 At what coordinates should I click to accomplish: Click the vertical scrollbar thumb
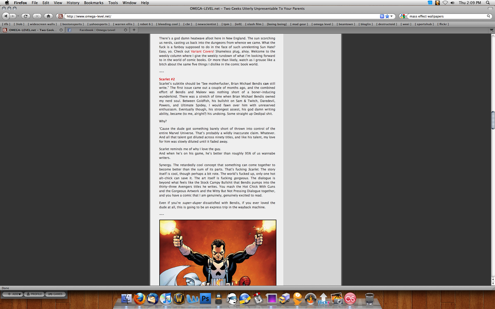[493, 120]
